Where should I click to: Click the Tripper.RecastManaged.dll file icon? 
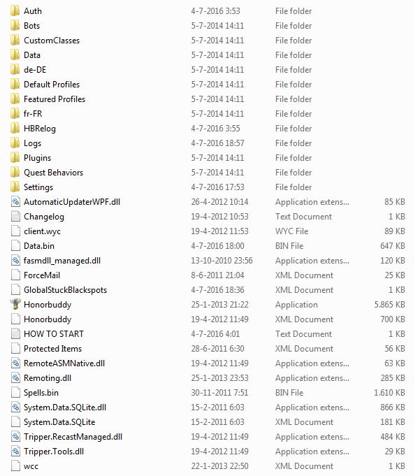coord(15,437)
